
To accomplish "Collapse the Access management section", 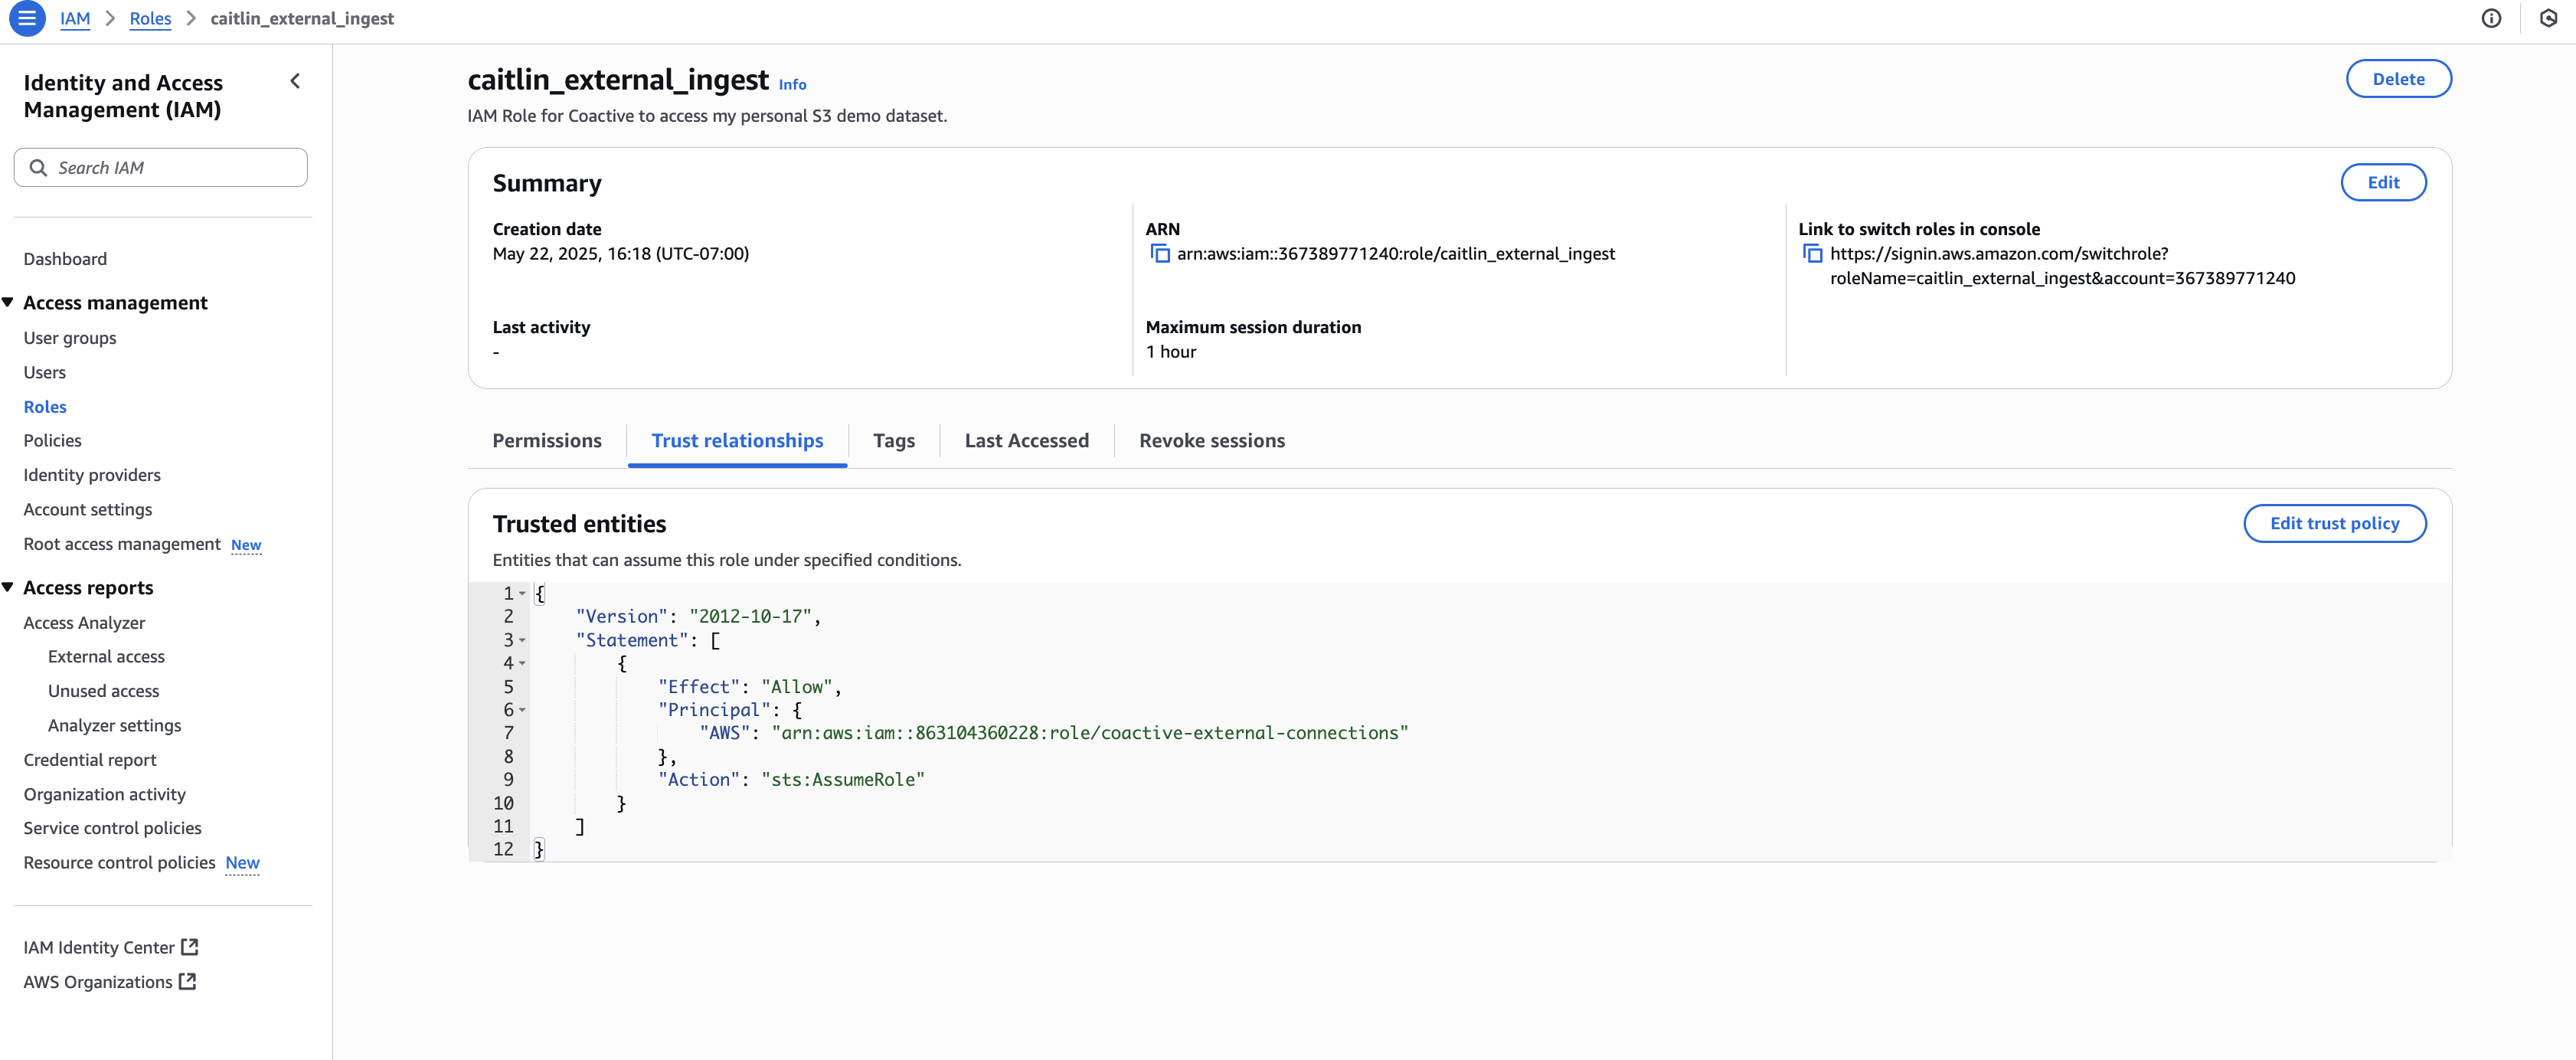I will click(8, 302).
